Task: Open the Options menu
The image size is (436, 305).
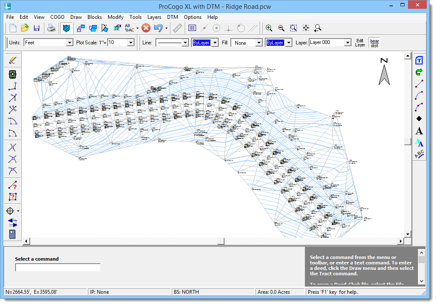Action: pyautogui.click(x=192, y=17)
